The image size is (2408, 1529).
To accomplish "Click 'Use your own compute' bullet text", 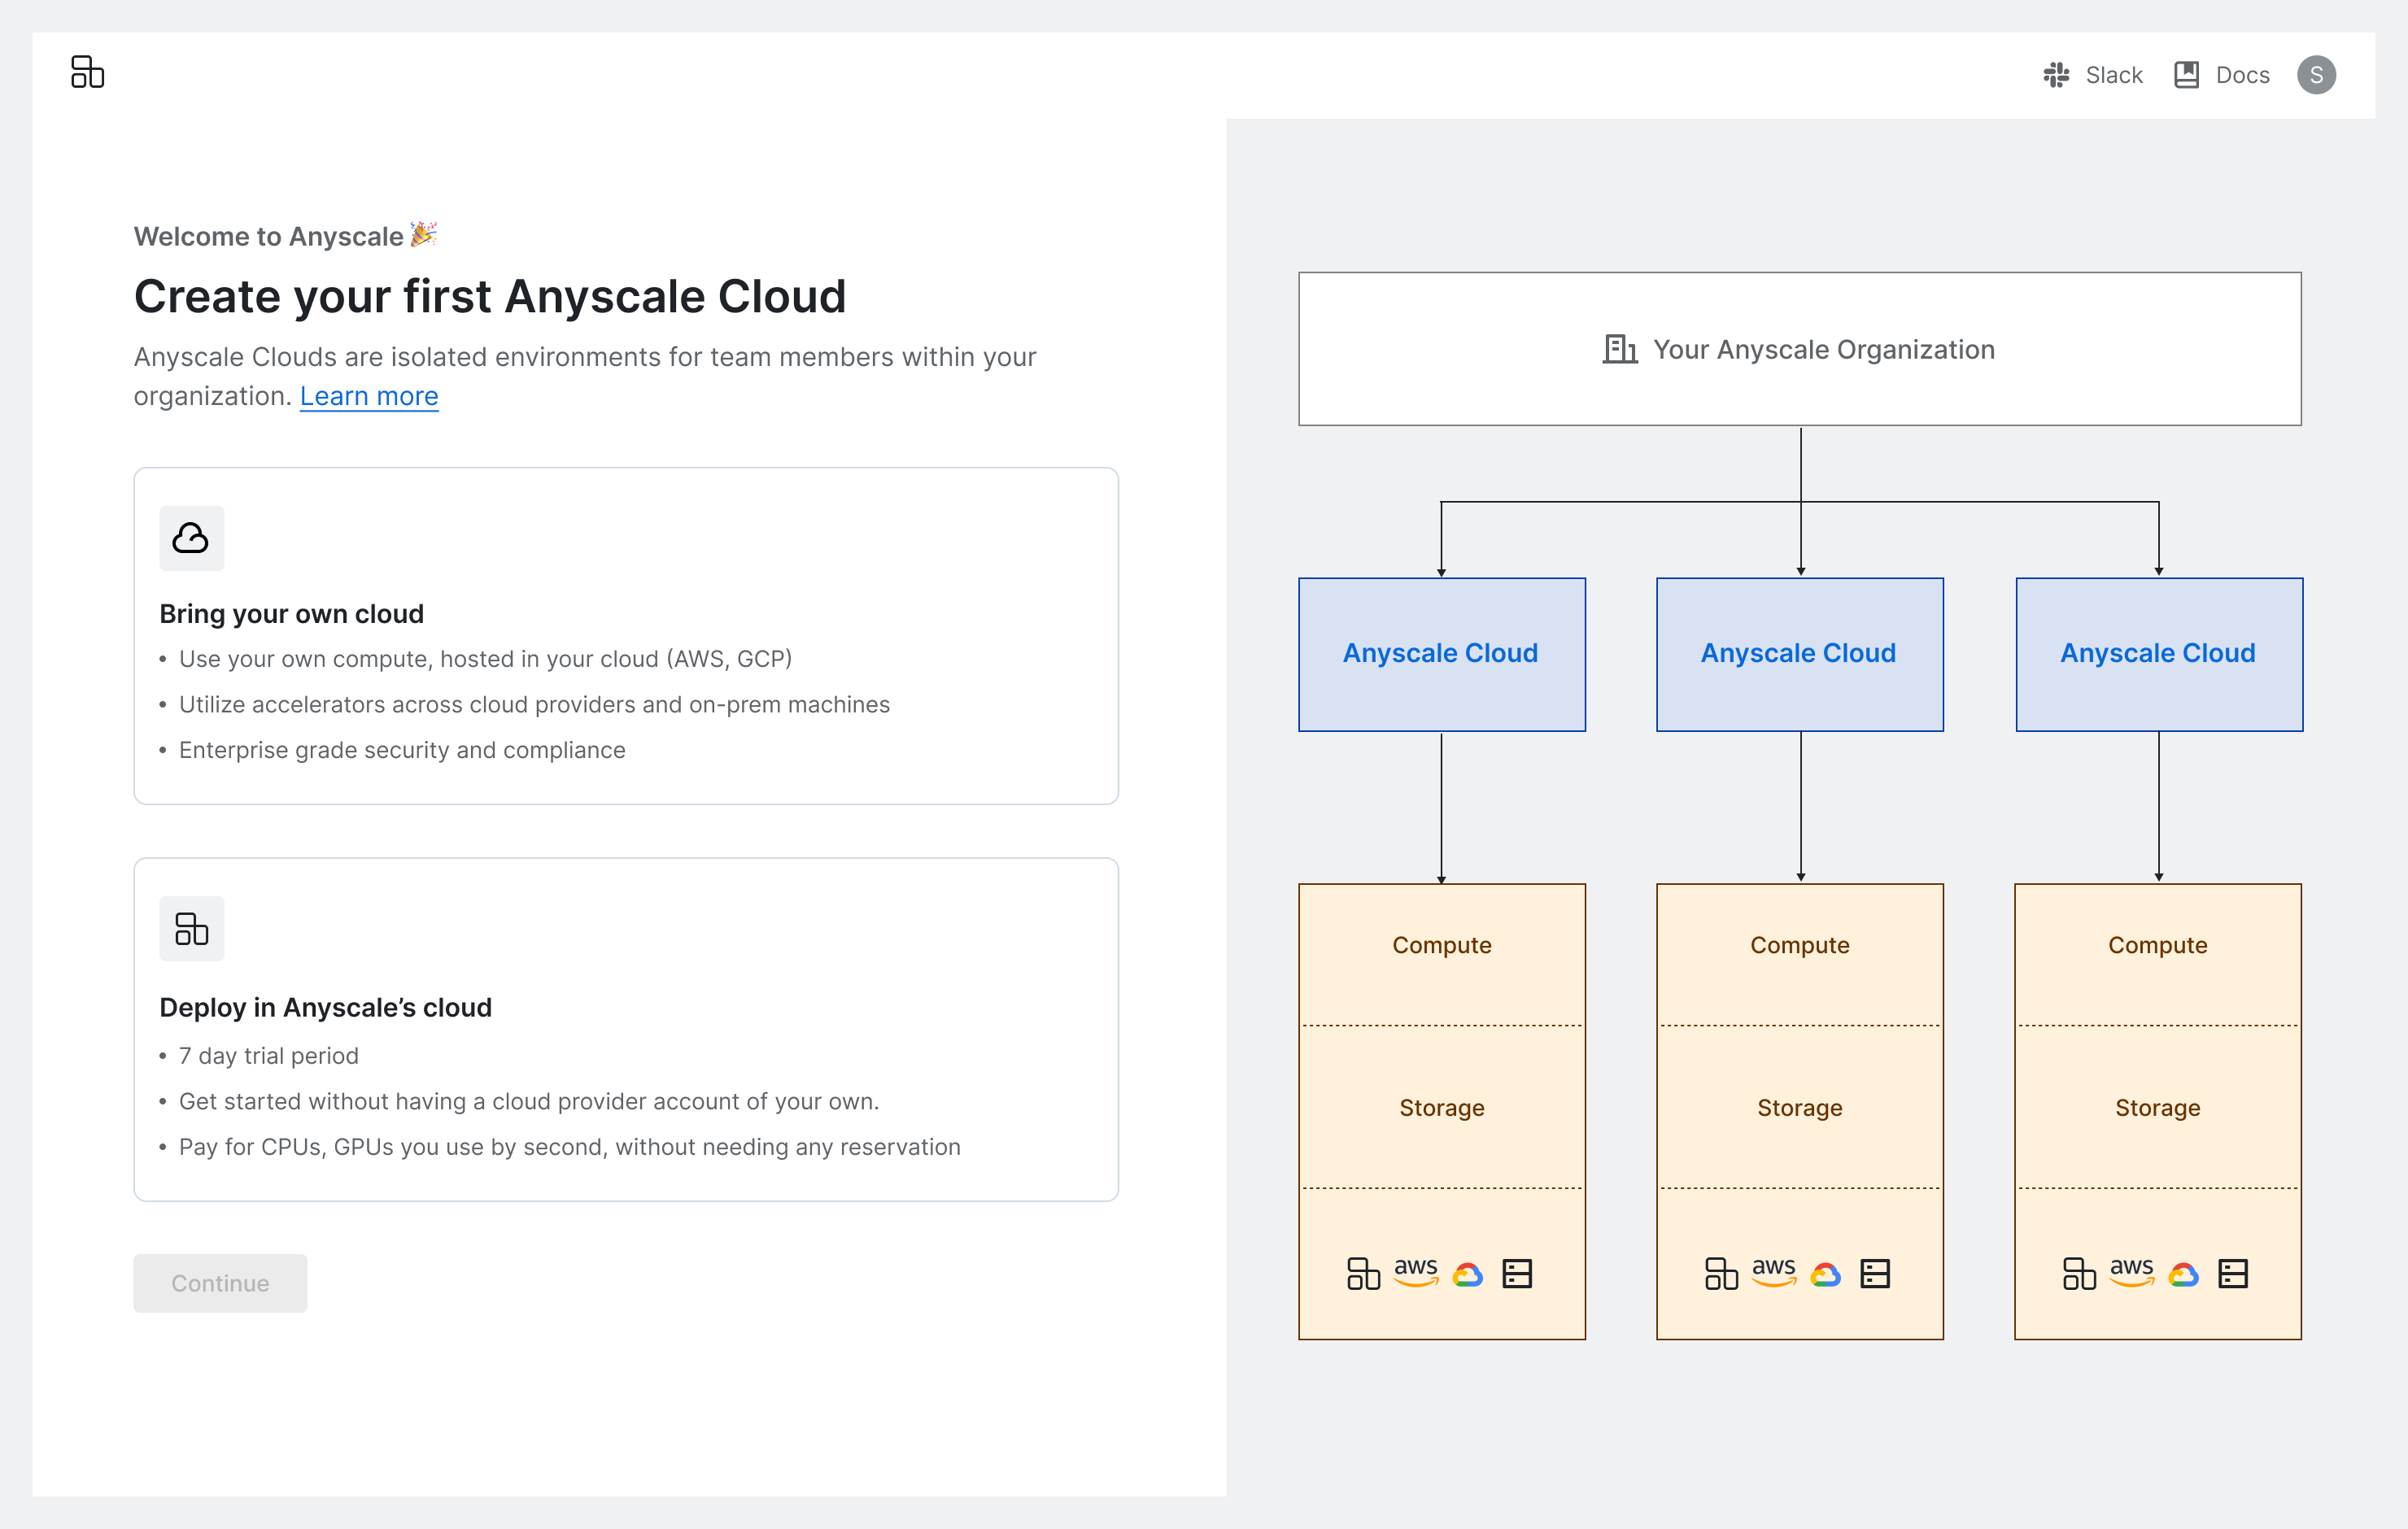I will [x=485, y=659].
